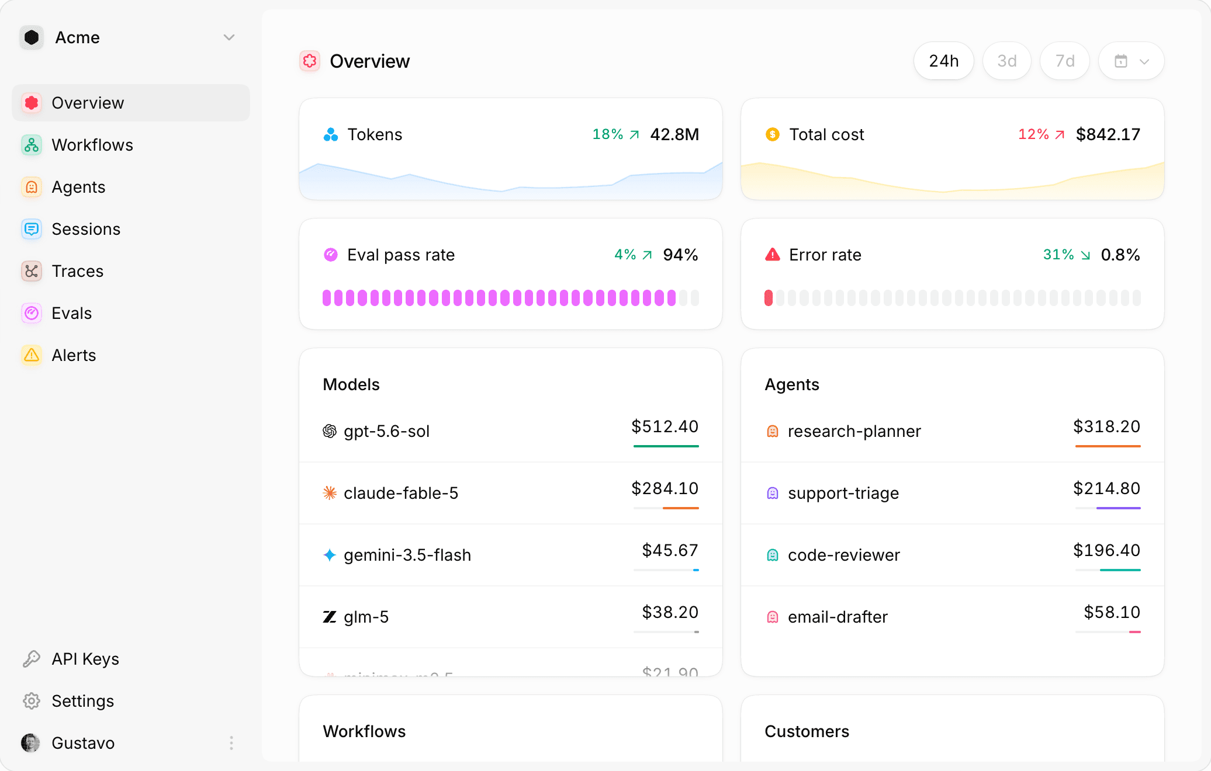The image size is (1211, 771).
Task: Click the Models section heading
Action: (351, 384)
